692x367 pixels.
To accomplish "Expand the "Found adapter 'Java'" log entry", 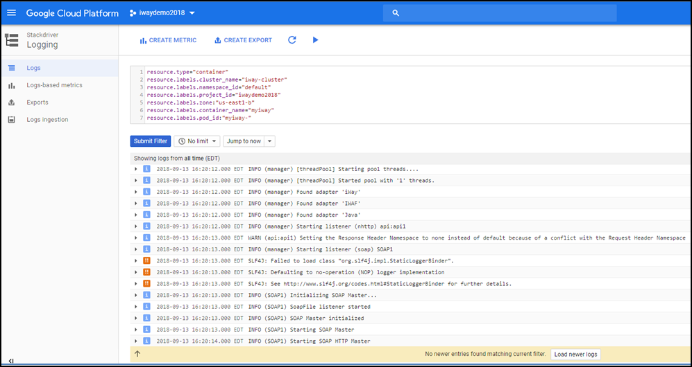I will [x=135, y=215].
